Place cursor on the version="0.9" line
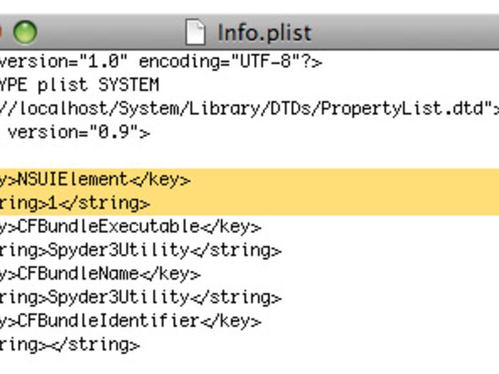Viewport: 499px width, 374px height. [x=75, y=132]
